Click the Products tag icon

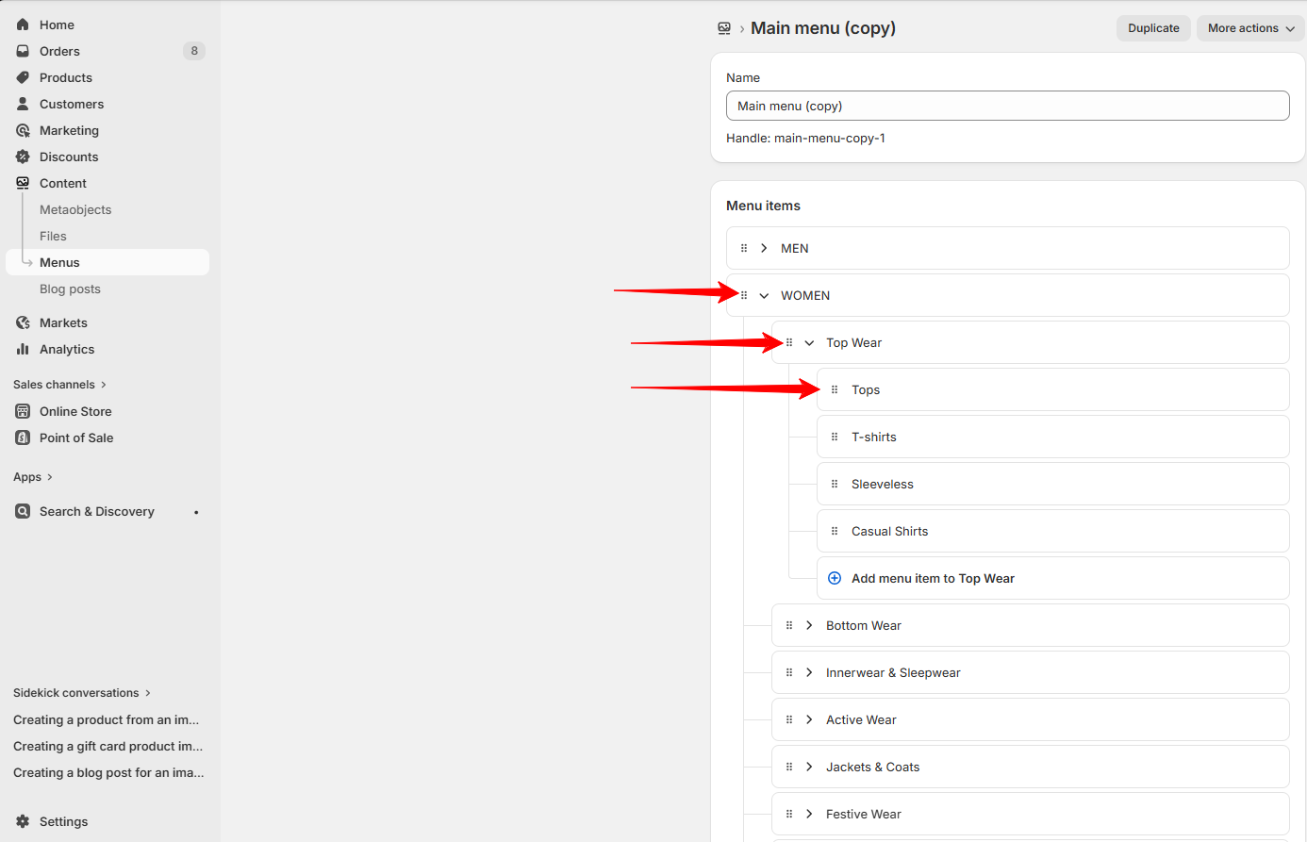click(23, 77)
